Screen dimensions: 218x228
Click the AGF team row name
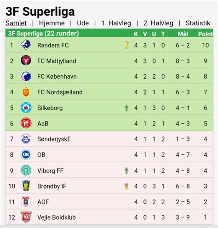[x=43, y=202]
